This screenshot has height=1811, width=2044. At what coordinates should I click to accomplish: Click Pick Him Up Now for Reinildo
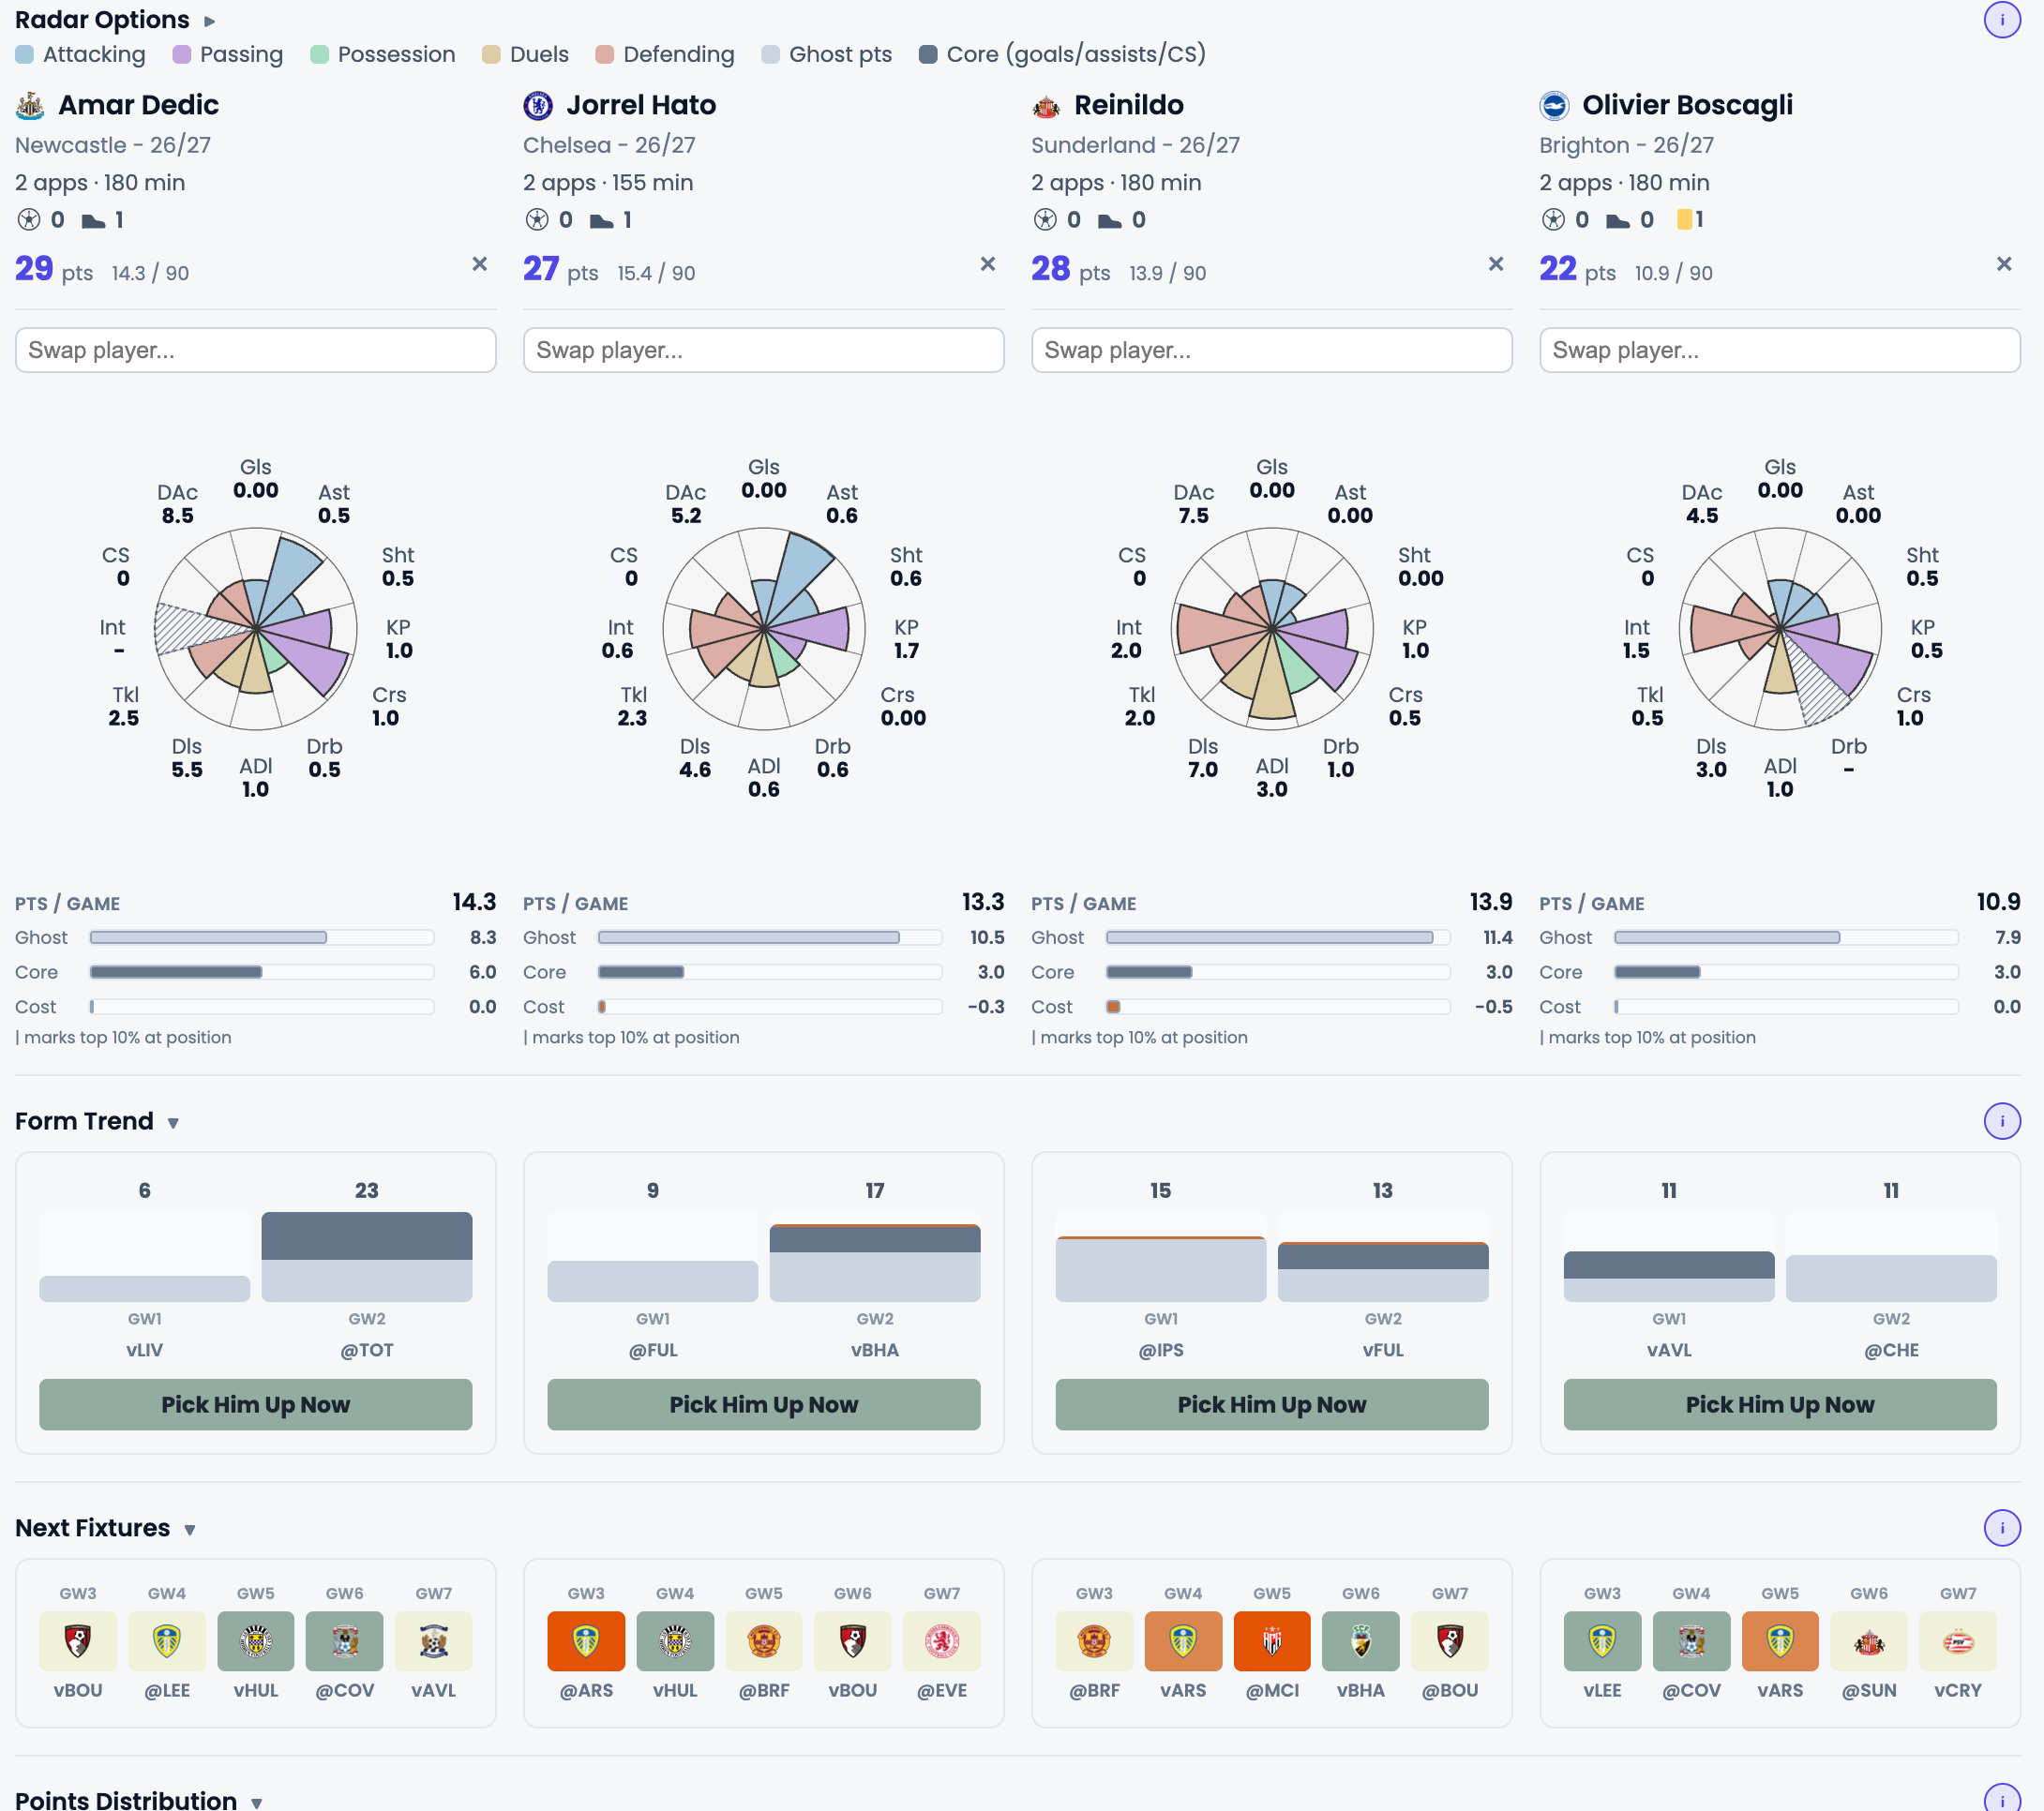(x=1272, y=1405)
